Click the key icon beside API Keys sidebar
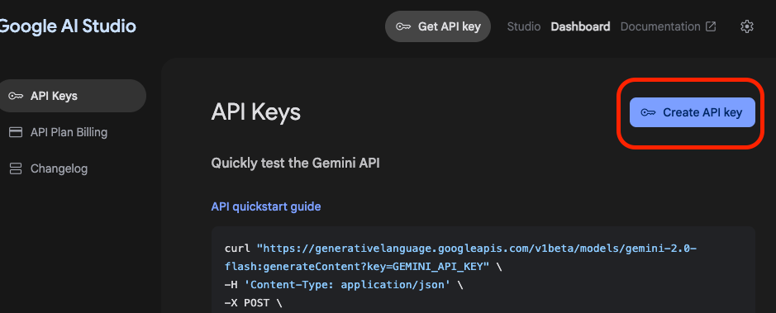776x313 pixels. pyautogui.click(x=16, y=96)
